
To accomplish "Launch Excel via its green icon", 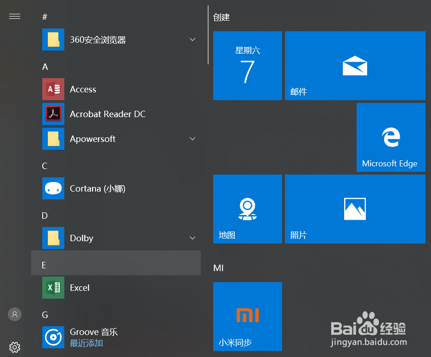I will pyautogui.click(x=53, y=288).
